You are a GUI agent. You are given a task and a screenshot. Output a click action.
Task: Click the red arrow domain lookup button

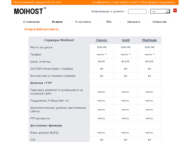click(175, 10)
